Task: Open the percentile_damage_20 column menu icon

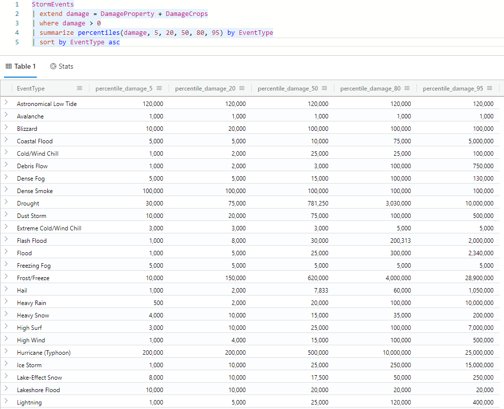Action: [242, 88]
